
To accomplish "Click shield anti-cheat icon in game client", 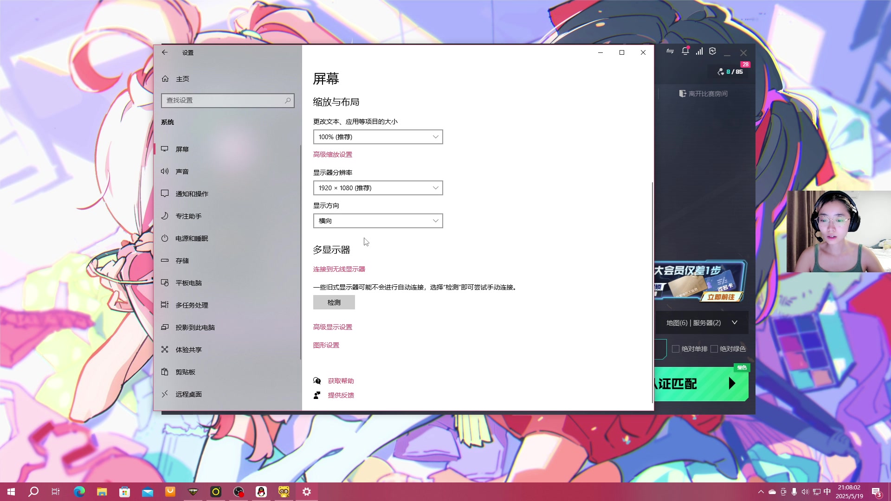I will pyautogui.click(x=713, y=51).
